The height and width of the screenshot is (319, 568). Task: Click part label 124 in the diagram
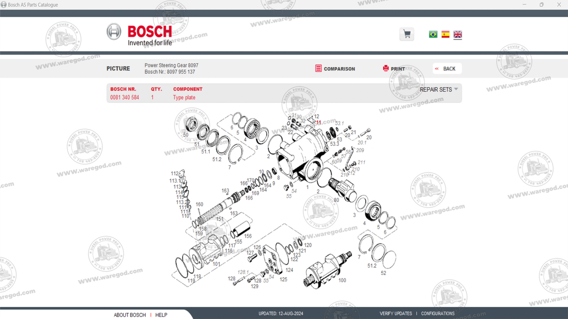pos(289,270)
